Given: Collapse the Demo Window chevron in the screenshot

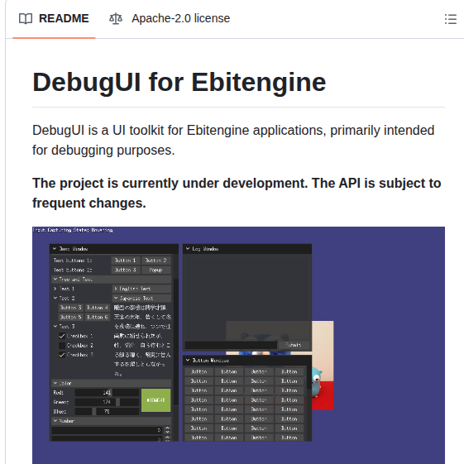Looking at the screenshot, I should [55, 249].
